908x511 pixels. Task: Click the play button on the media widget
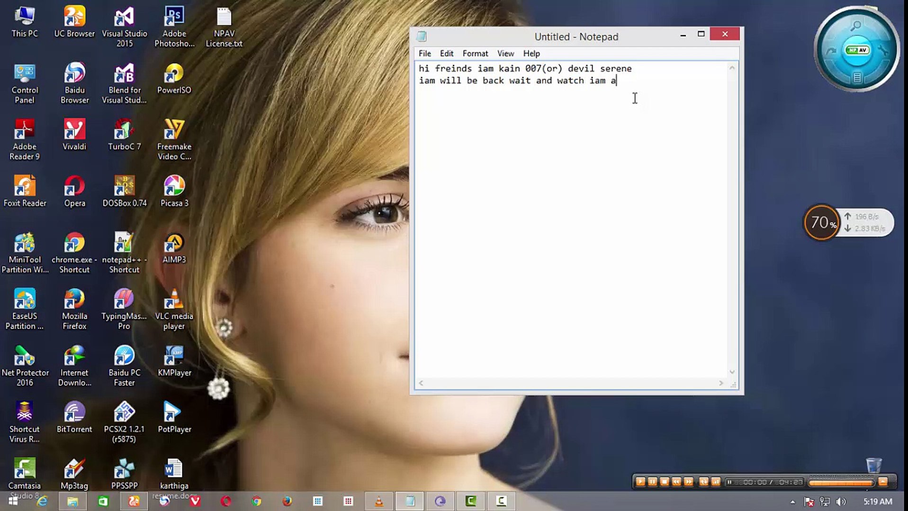click(640, 482)
